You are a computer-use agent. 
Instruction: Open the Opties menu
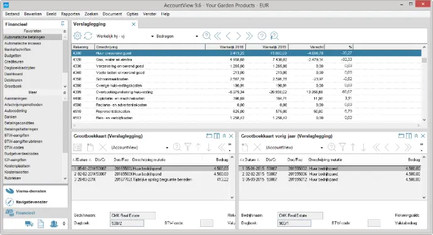click(132, 14)
